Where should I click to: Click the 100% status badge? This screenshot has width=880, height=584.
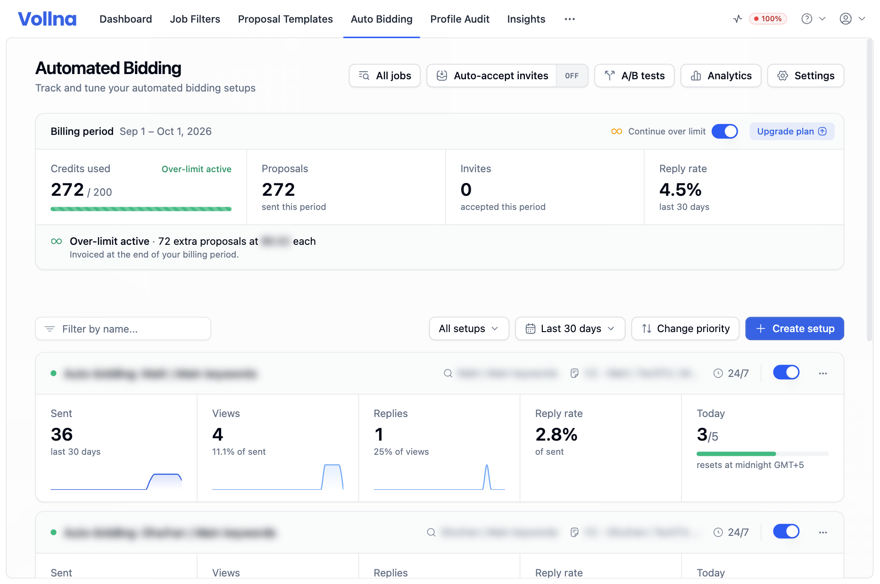768,19
